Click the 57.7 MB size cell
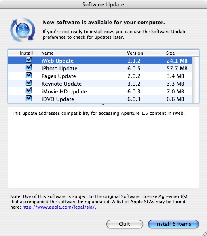The image size is (207, 236). pos(177,68)
